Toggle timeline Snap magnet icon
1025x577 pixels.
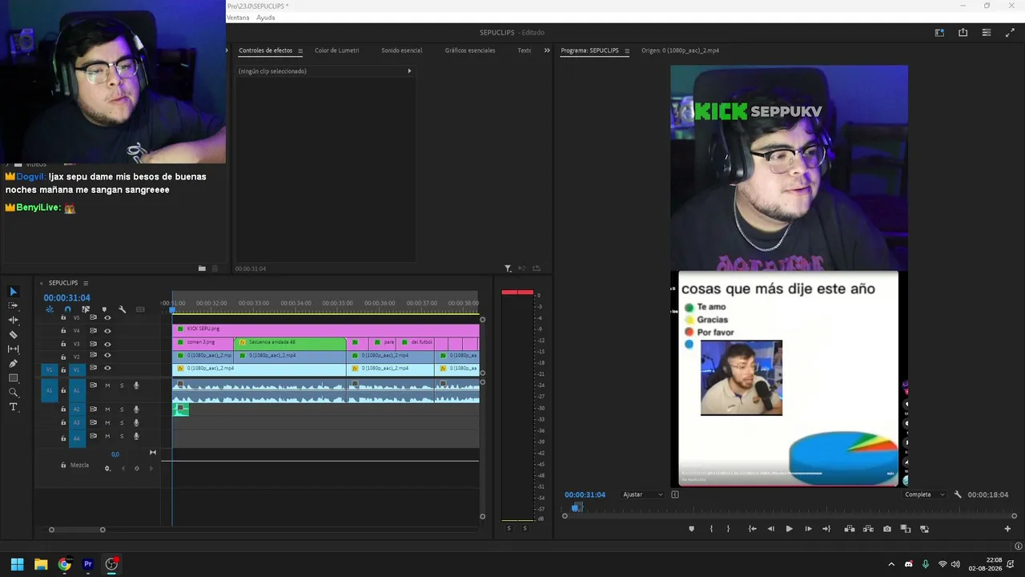click(x=67, y=309)
